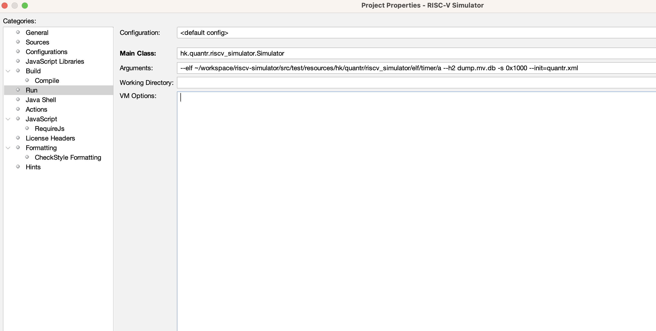Viewport: 656px width, 331px height.
Task: Click the Build node bullet icon
Action: 18,70
